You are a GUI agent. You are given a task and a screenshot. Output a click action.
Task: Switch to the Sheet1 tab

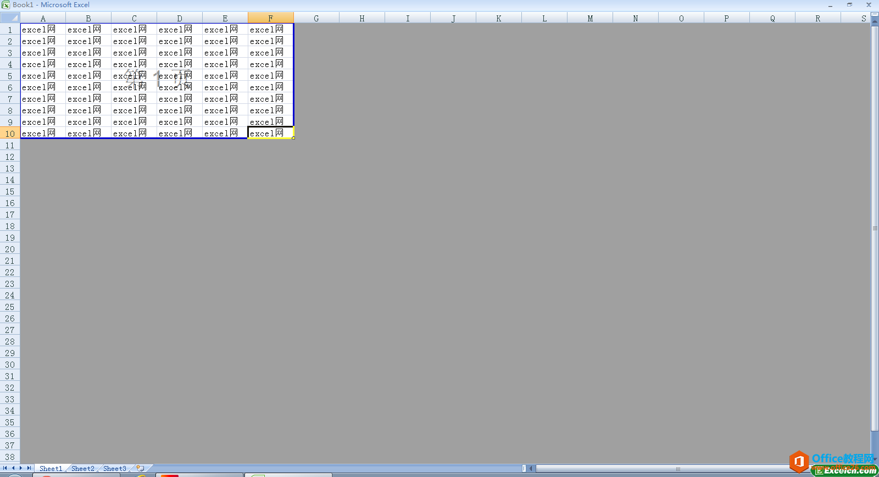pos(51,469)
